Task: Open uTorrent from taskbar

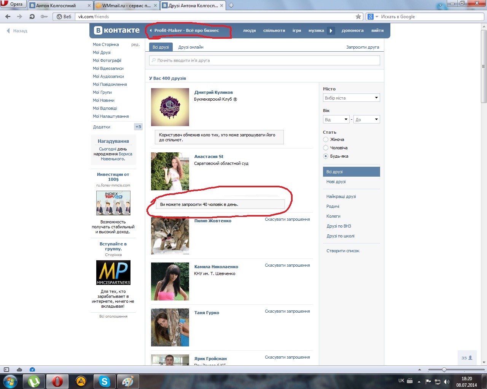Action: tap(34, 381)
